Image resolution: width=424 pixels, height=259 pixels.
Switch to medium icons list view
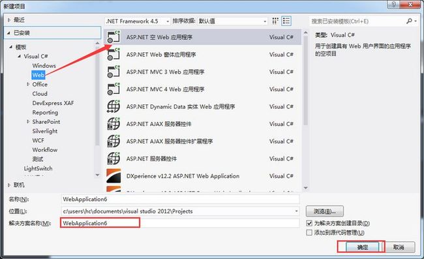(x=286, y=21)
